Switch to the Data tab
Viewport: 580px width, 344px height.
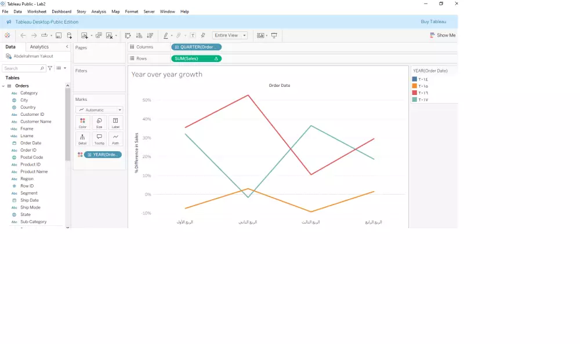[x=10, y=47]
